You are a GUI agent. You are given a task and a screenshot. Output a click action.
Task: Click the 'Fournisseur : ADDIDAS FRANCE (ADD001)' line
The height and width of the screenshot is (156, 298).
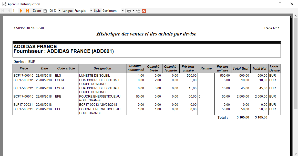click(64, 51)
